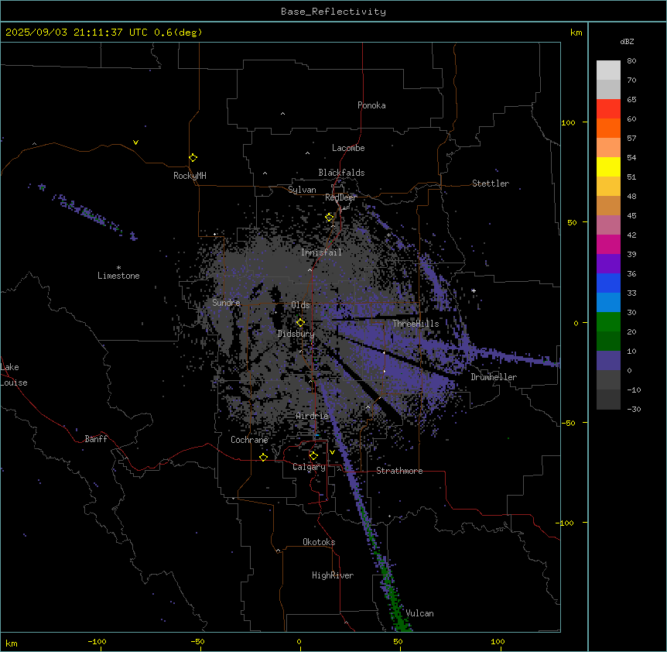Select the dark green 10-20 dBZ swatch
667x652 pixels.
[608, 341]
